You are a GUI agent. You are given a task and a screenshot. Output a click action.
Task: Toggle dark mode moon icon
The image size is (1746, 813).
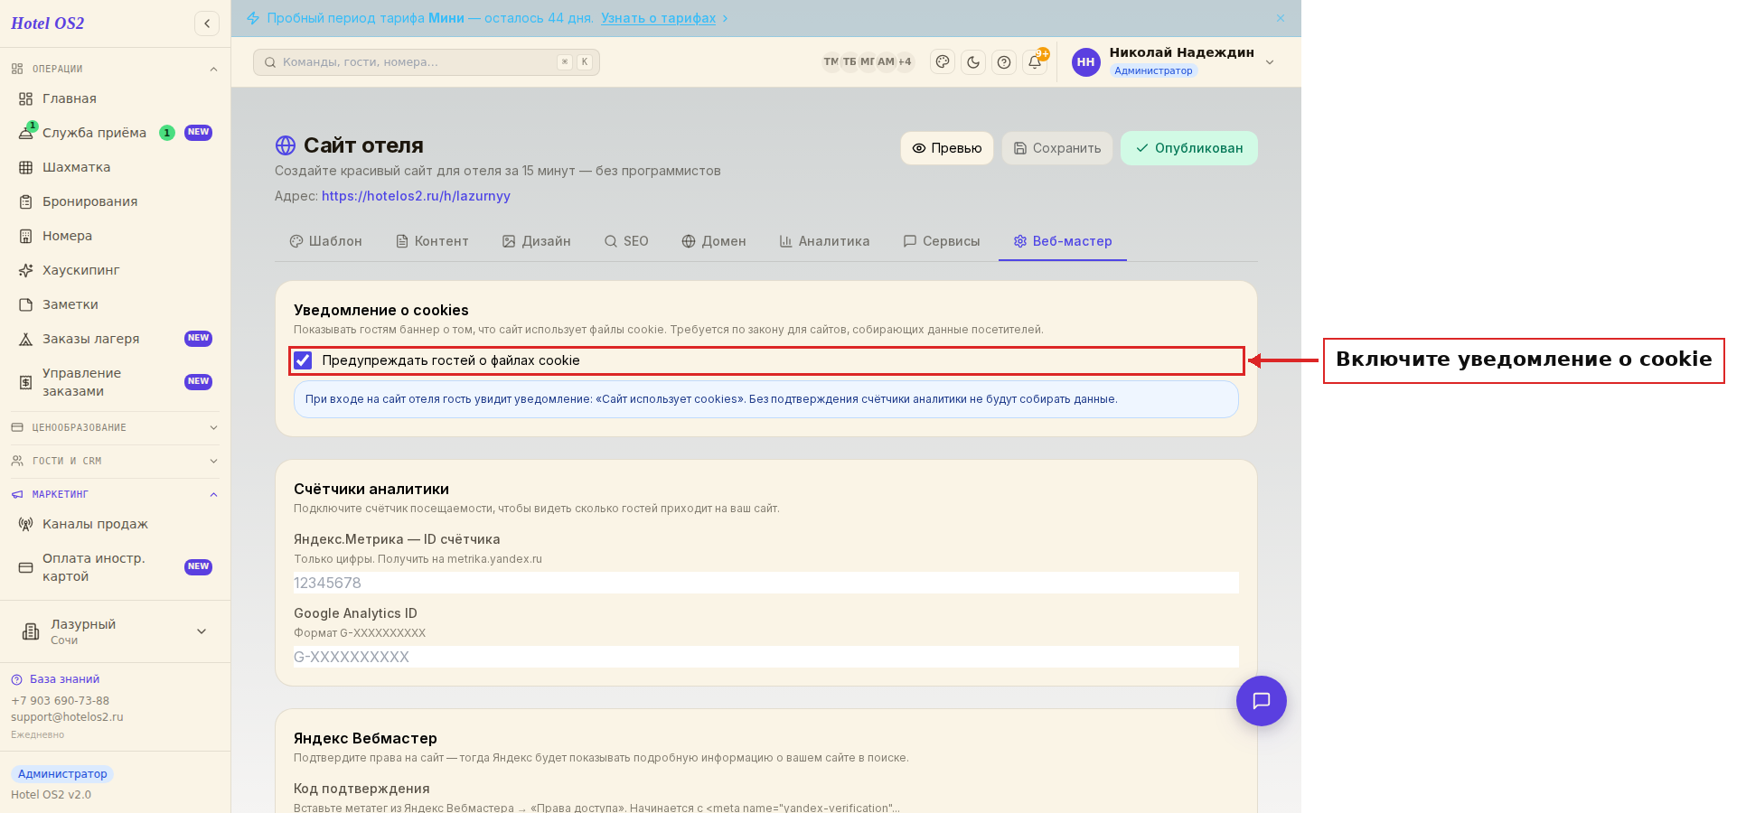click(x=973, y=62)
